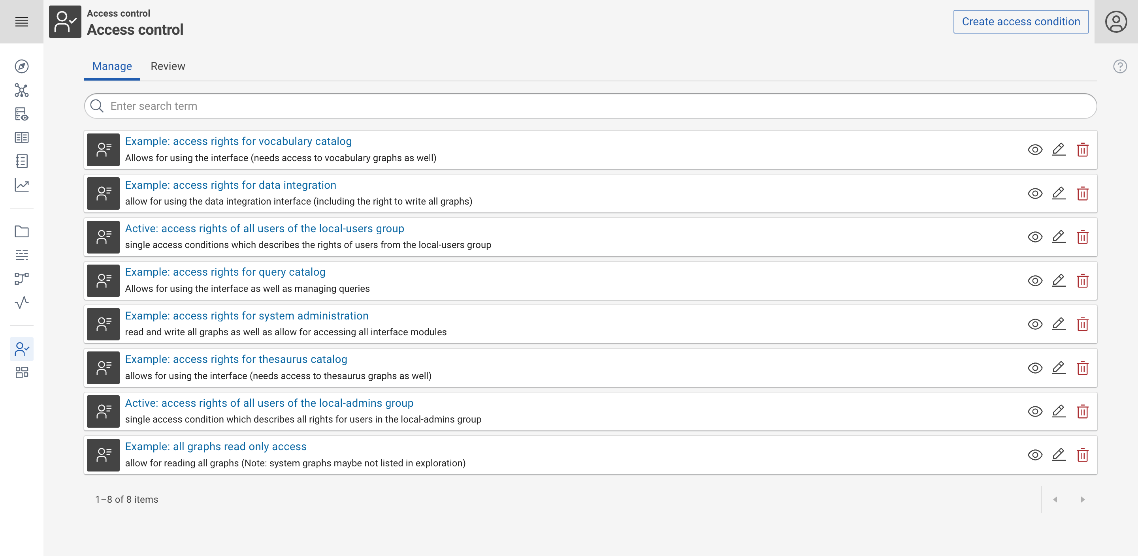Open the modules grid icon in sidebar

click(x=22, y=373)
